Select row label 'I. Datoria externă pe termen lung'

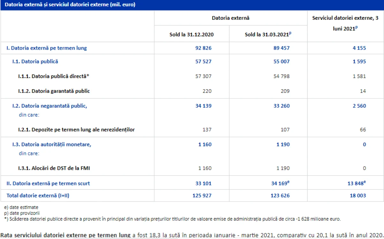47,48
